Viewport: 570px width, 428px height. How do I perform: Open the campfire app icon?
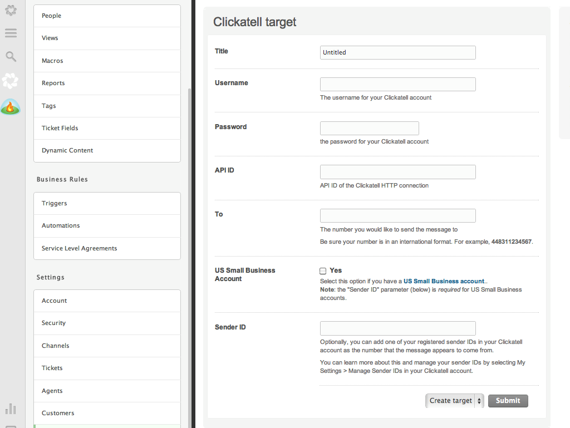pyautogui.click(x=11, y=106)
